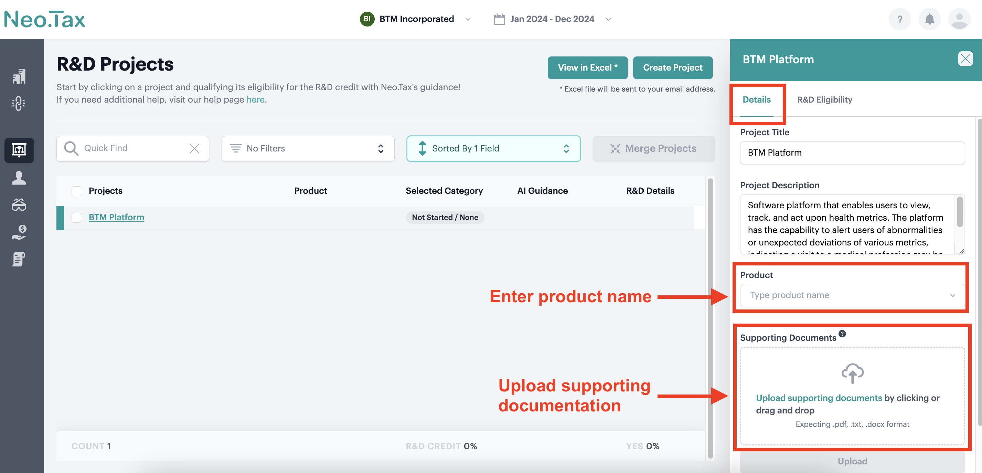Close the BTM Platform side panel
The height and width of the screenshot is (473, 982).
click(965, 59)
